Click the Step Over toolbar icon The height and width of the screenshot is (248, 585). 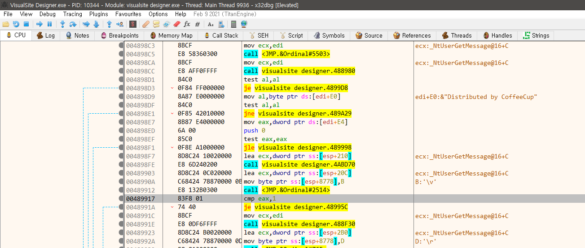pyautogui.click(x=73, y=24)
